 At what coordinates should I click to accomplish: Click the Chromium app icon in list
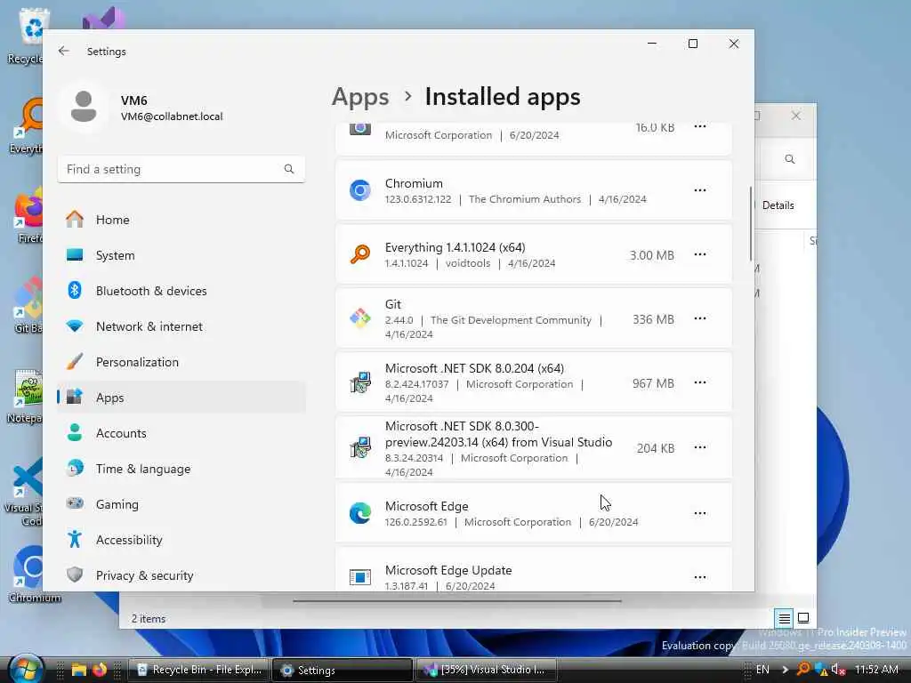[x=360, y=190]
